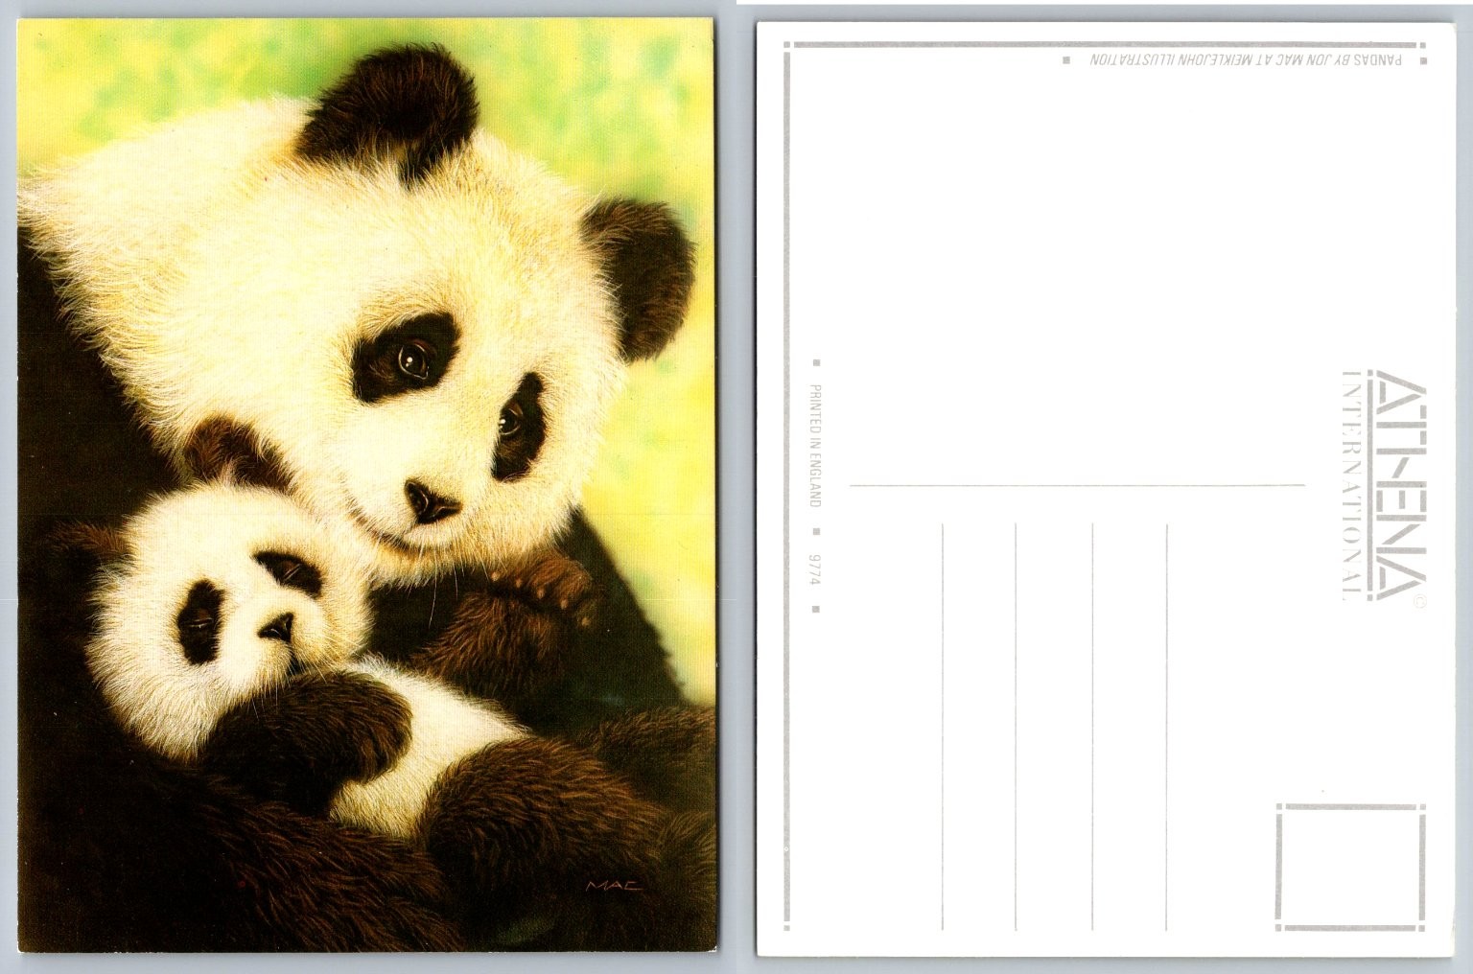Click the MAC artist signature

(x=614, y=886)
